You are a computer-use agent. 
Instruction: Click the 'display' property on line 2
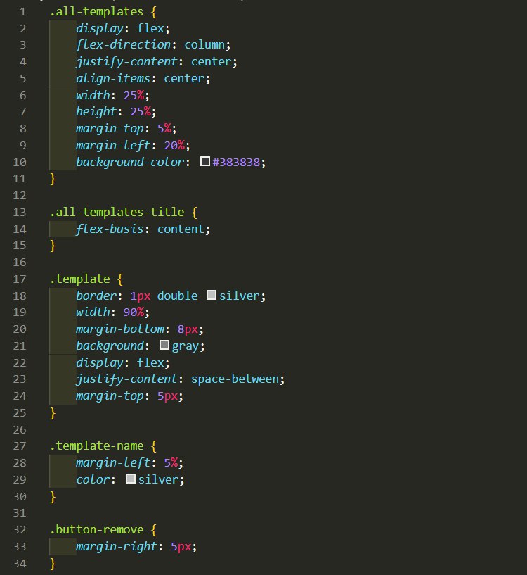click(x=100, y=29)
